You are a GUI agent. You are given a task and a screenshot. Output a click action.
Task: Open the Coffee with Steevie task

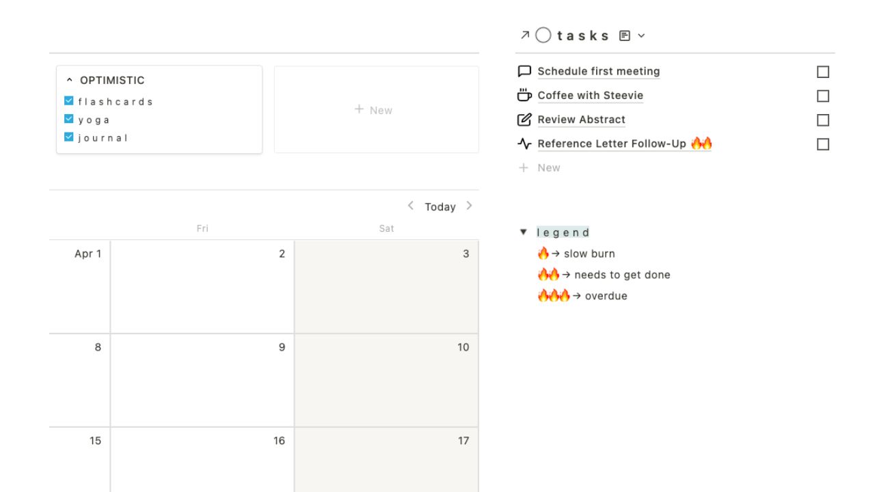coord(591,95)
